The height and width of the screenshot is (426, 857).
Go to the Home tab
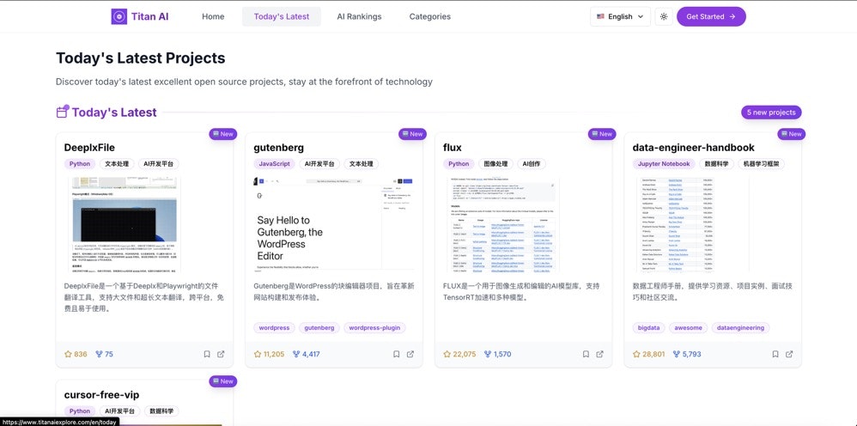click(213, 16)
